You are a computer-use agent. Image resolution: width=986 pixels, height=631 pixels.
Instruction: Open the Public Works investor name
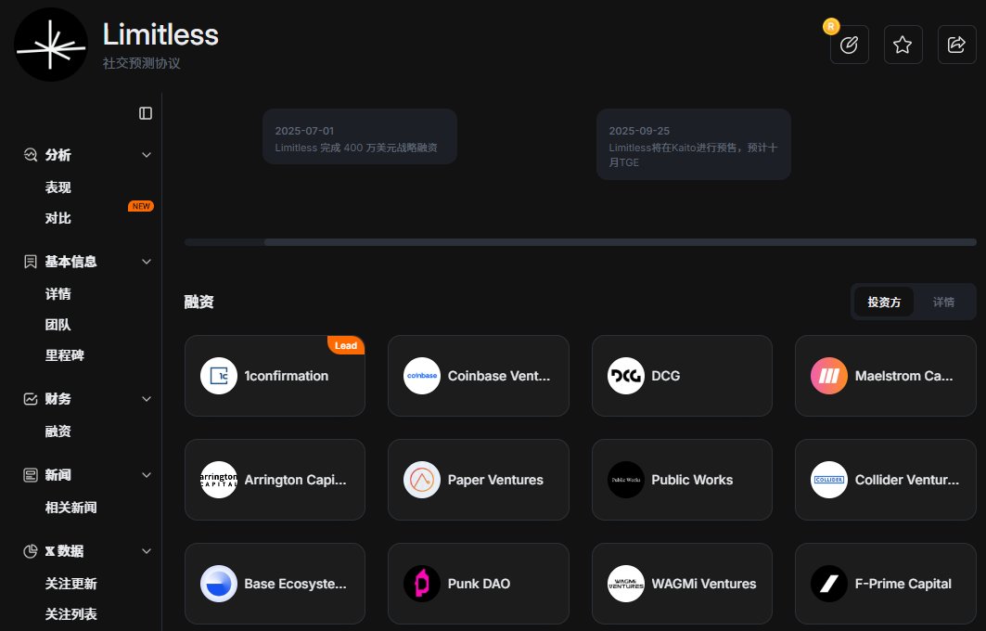692,480
